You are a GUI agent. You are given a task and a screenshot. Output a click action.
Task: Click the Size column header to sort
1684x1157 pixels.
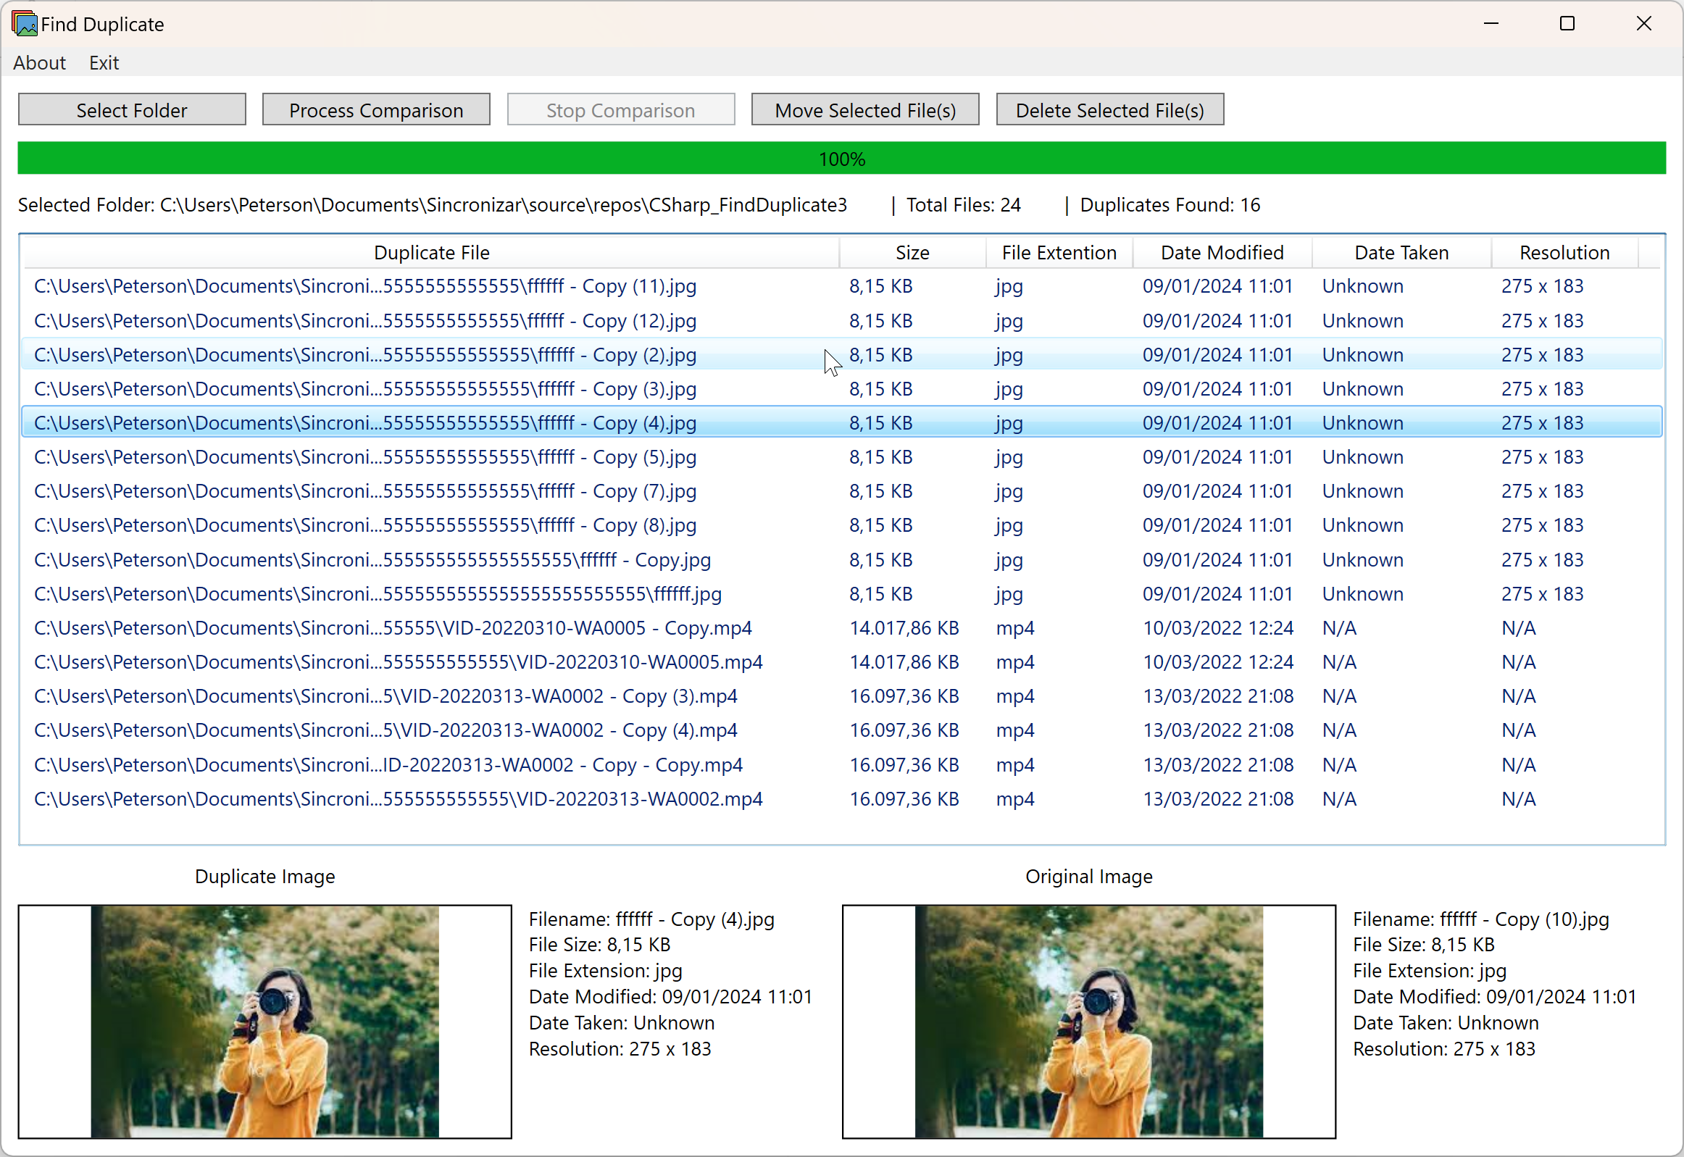tap(912, 252)
